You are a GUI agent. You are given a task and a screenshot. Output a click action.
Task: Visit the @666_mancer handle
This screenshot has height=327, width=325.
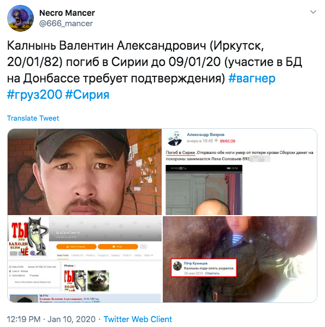[x=66, y=23]
